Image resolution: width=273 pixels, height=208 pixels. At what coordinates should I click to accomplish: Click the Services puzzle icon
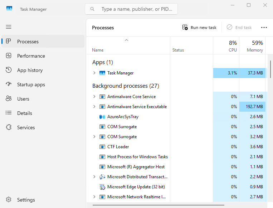[9, 127]
